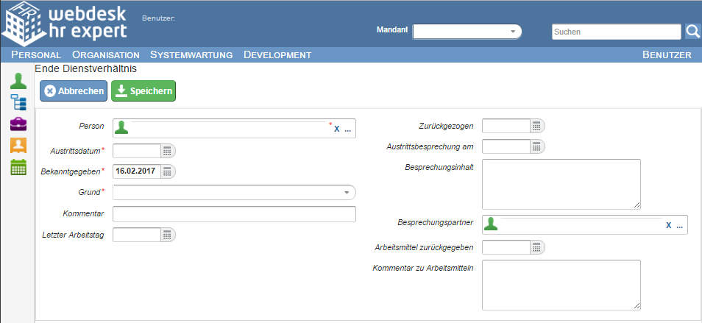Click the Speichern button
Screen dimensions: 702x323
[143, 91]
